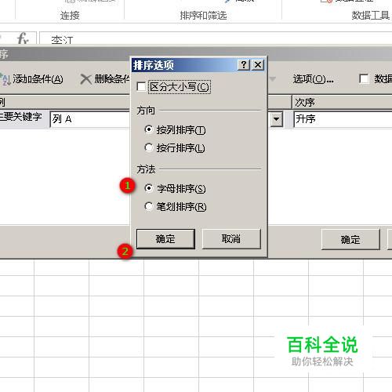Click the 次序 column header

coord(342,102)
